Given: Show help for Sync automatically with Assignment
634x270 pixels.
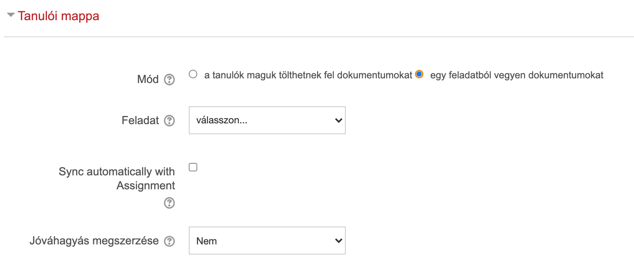Looking at the screenshot, I should [x=169, y=203].
